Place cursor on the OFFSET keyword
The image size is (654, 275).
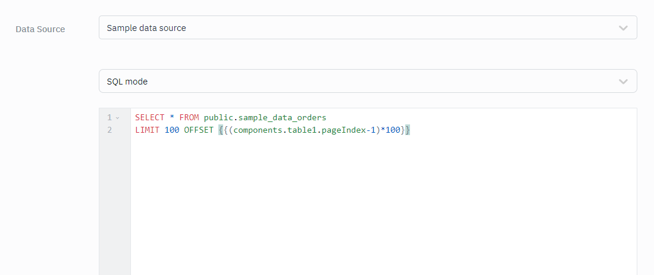(199, 130)
